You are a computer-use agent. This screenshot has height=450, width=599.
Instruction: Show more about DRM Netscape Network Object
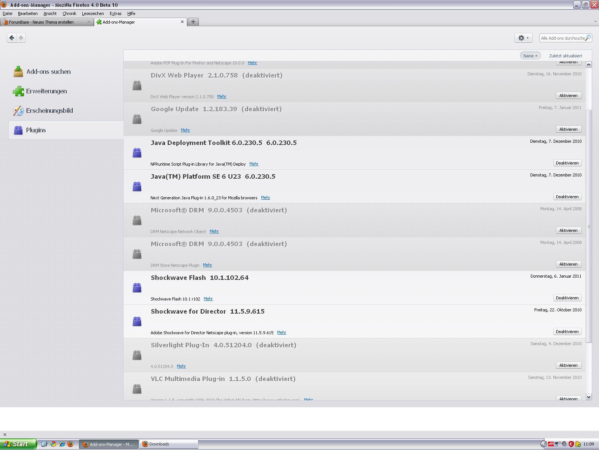[x=214, y=232]
